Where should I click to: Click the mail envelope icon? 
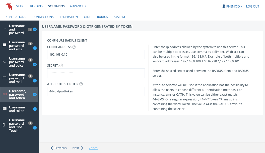[5, 78]
